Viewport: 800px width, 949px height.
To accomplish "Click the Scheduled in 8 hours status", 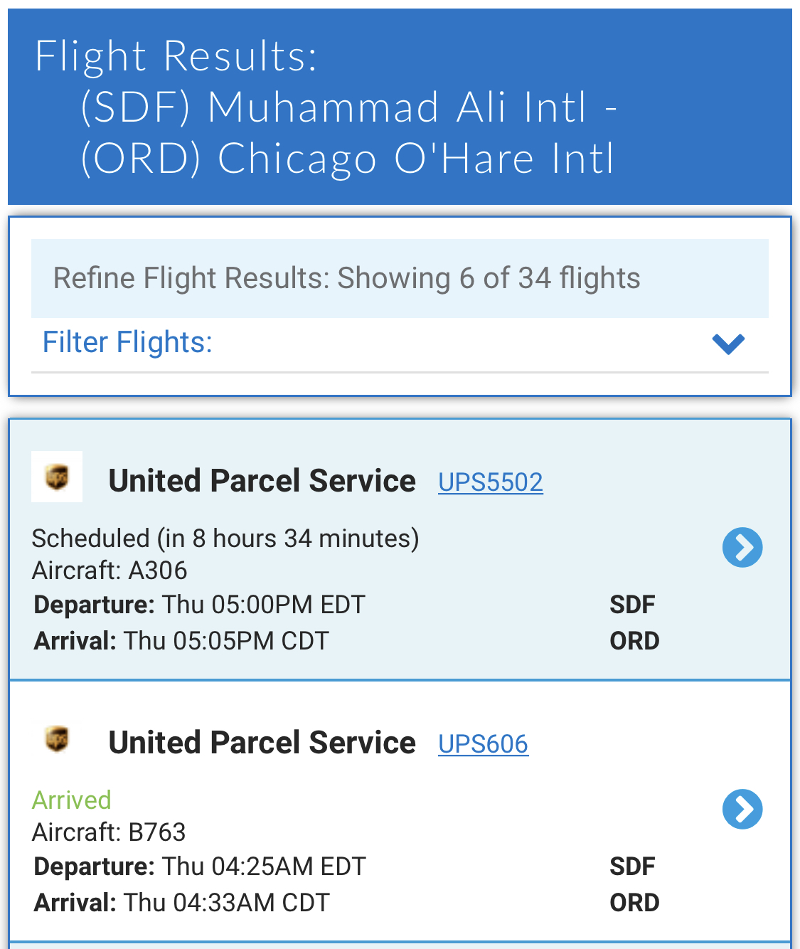I will 225,539.
